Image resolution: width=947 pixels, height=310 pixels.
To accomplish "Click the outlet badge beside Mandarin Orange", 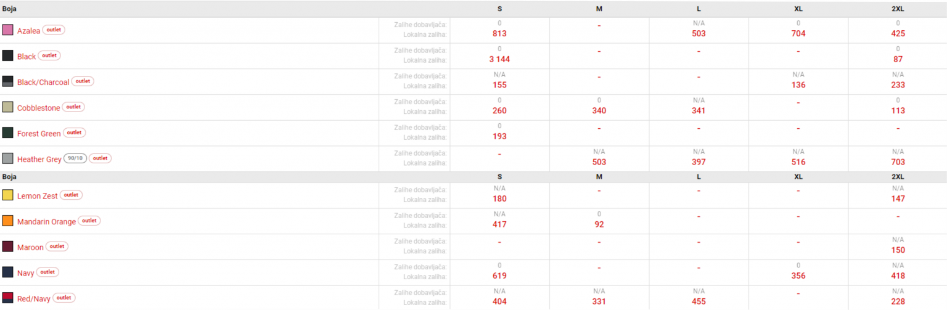I will tap(89, 221).
